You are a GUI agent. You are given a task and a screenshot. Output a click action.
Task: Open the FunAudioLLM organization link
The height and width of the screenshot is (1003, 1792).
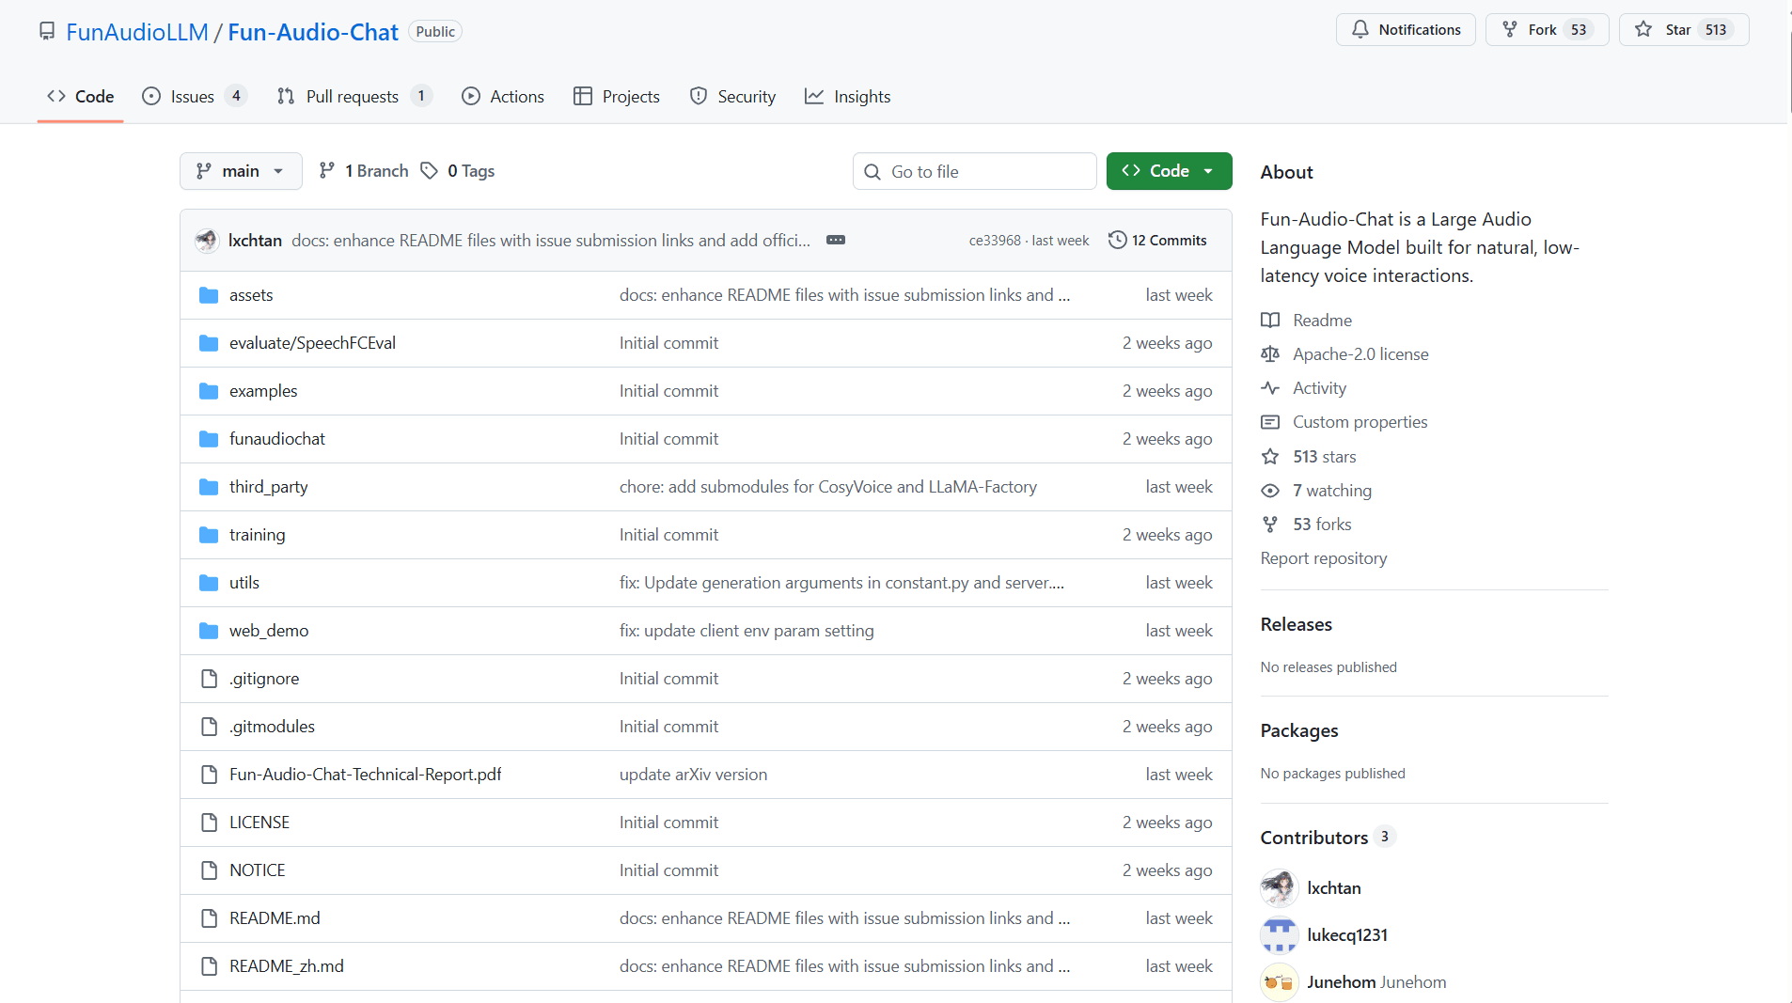pos(136,32)
